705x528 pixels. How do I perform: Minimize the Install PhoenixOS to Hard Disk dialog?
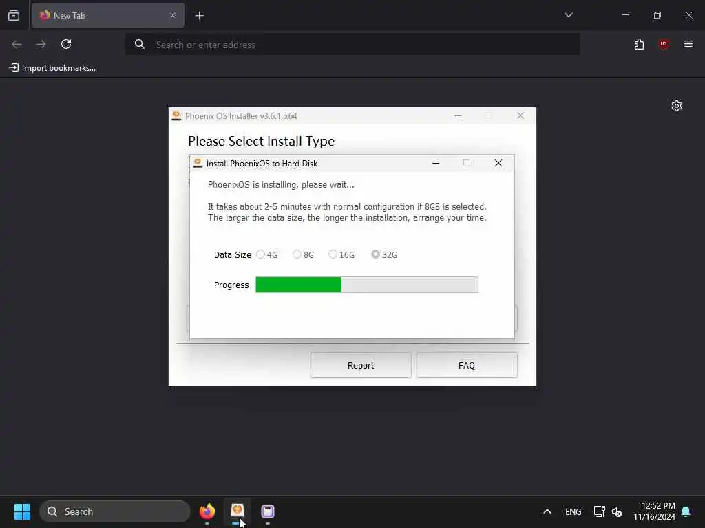pos(436,163)
